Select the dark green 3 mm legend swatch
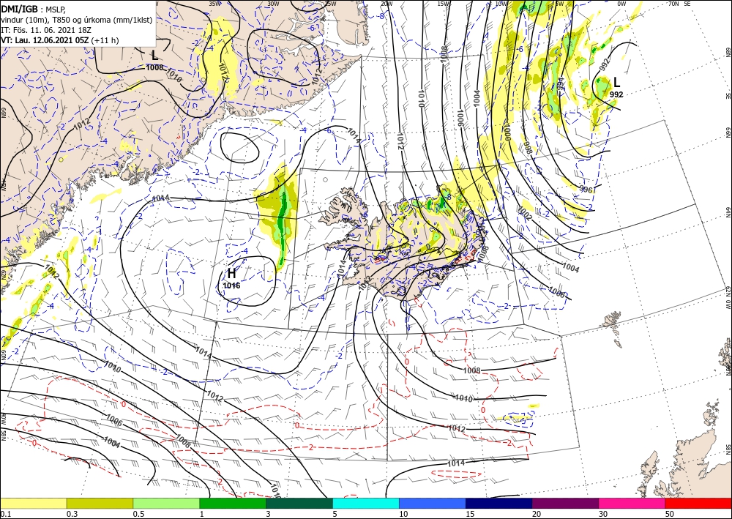The width and height of the screenshot is (732, 519). click(299, 503)
